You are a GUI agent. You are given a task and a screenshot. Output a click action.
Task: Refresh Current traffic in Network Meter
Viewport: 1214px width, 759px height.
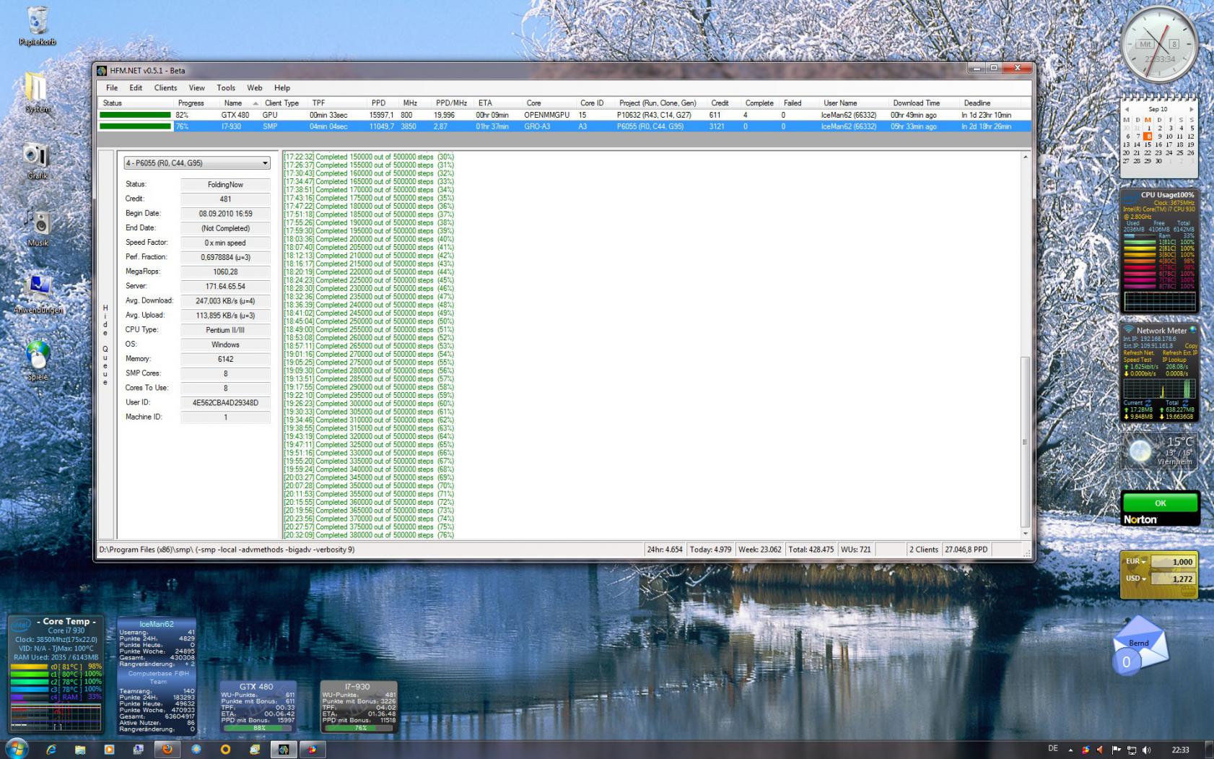1148,402
